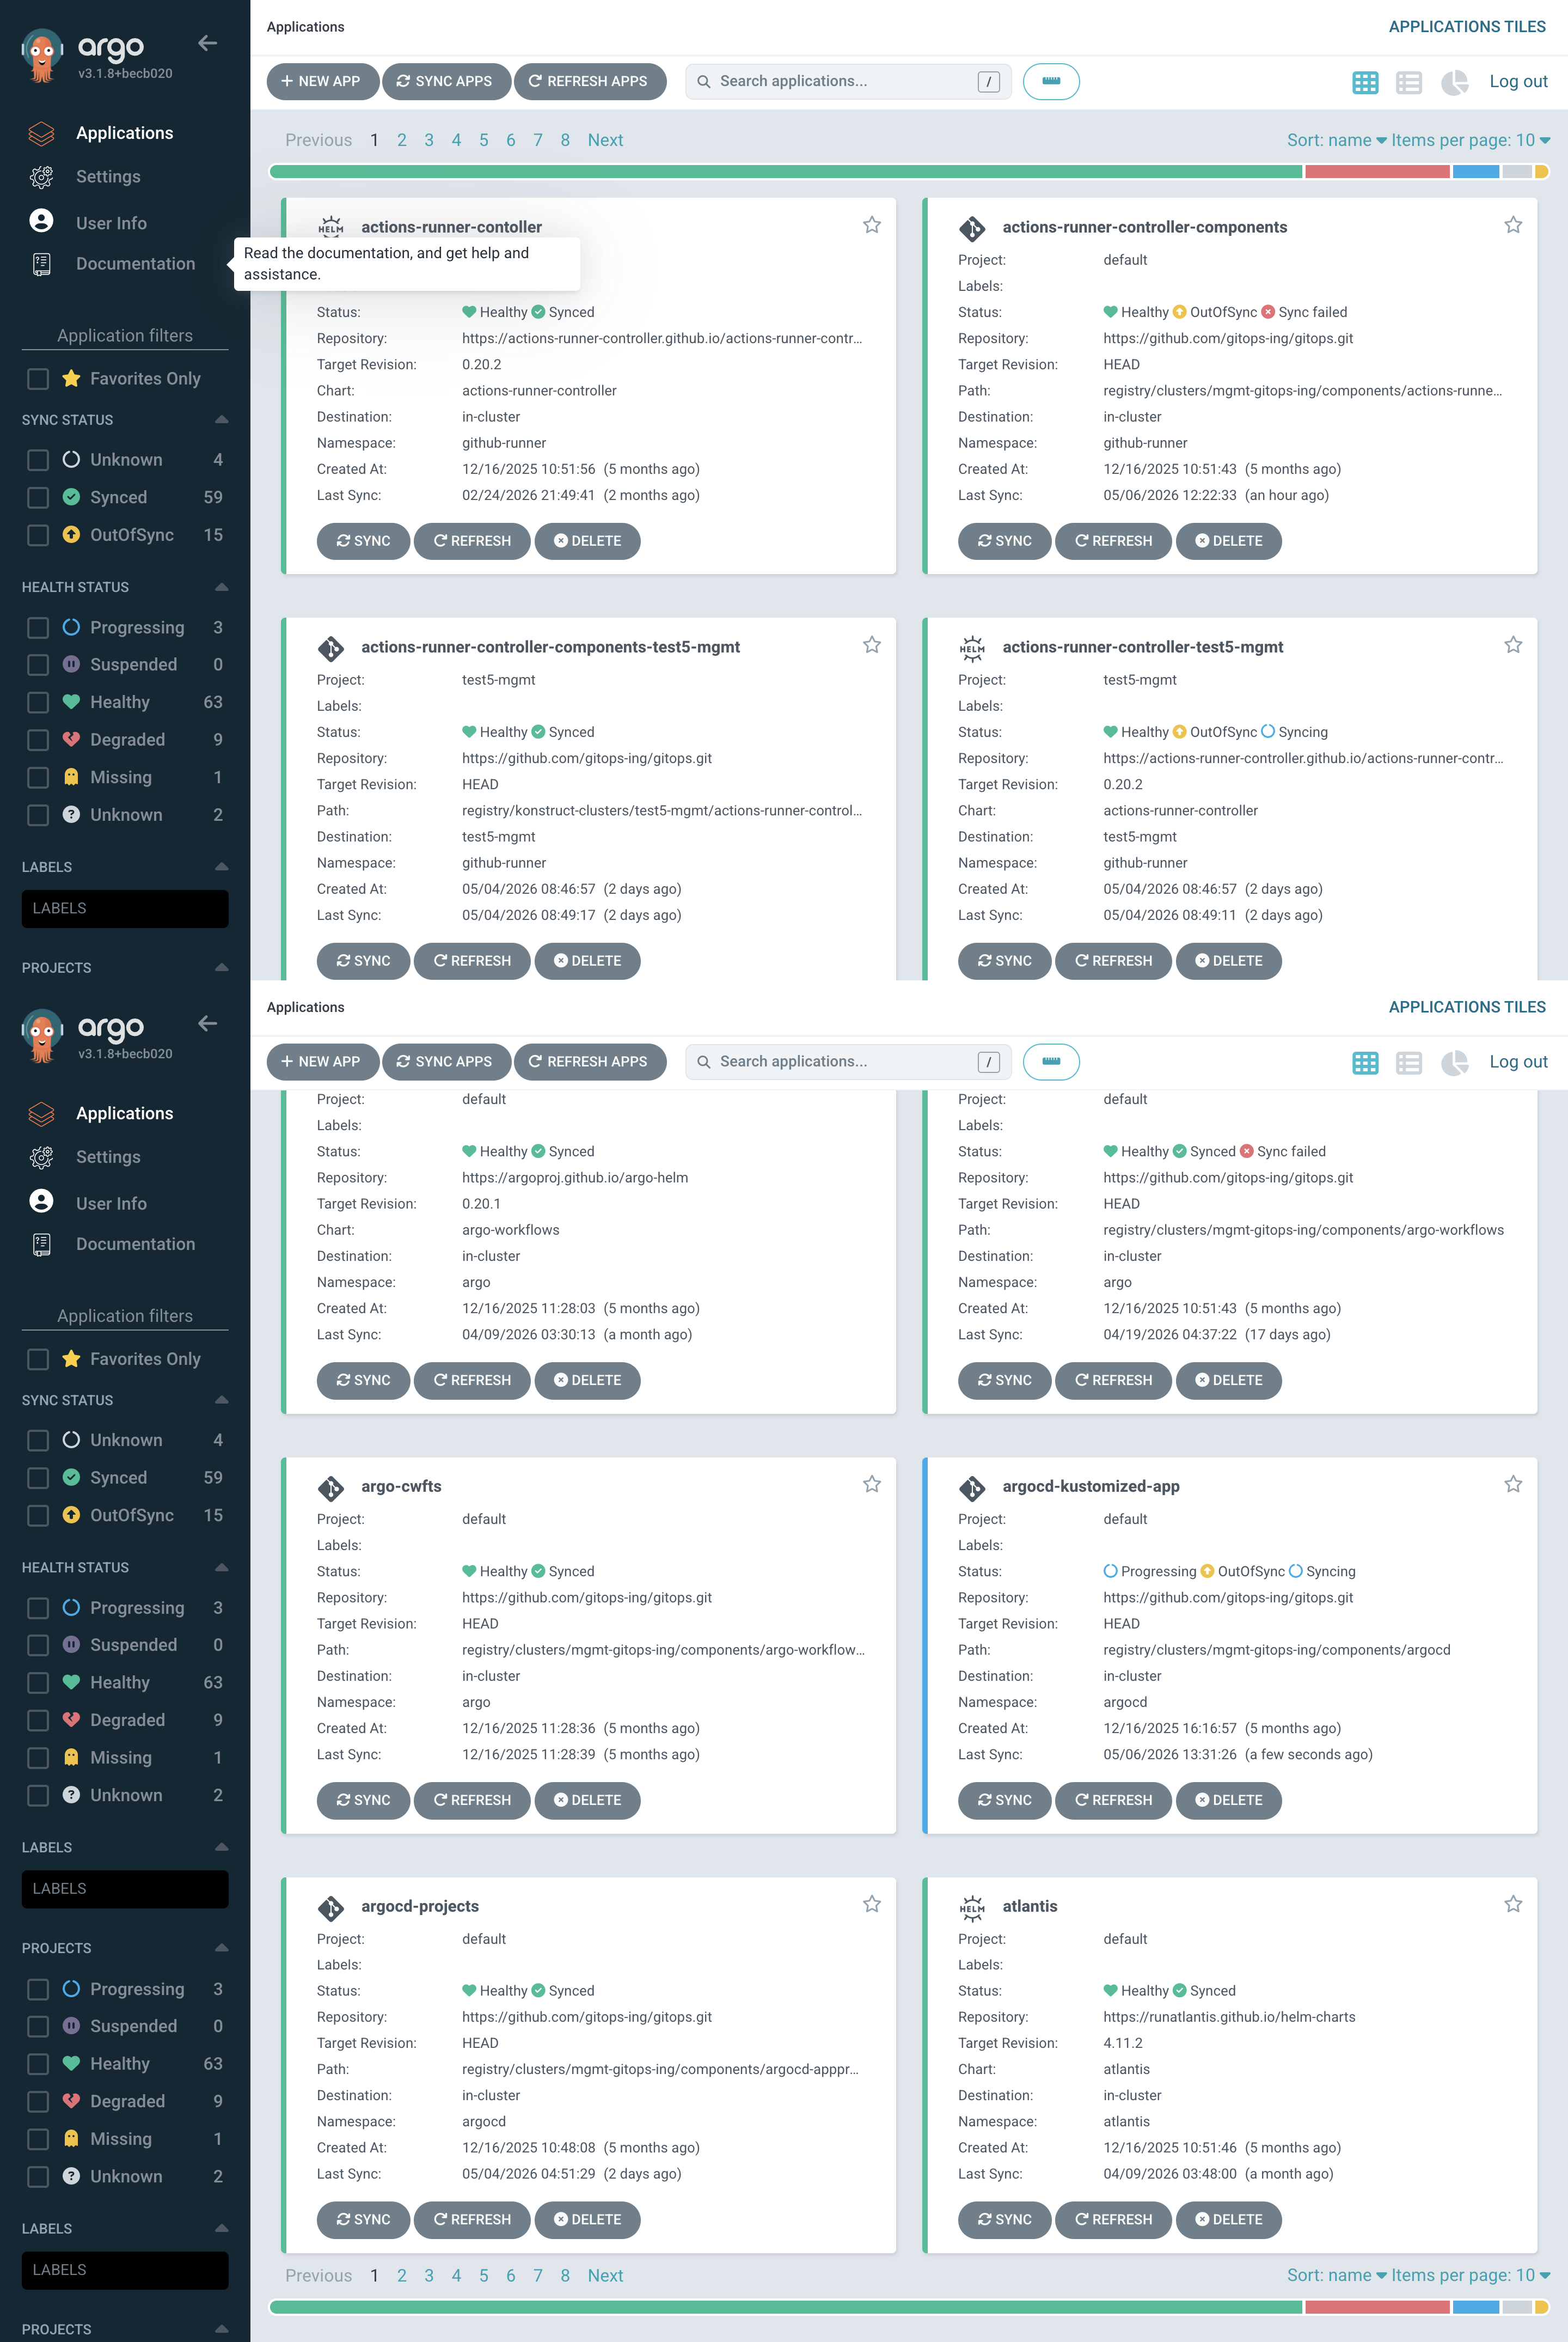Click Settings gear icon in topmost sidebar

[x=41, y=177]
